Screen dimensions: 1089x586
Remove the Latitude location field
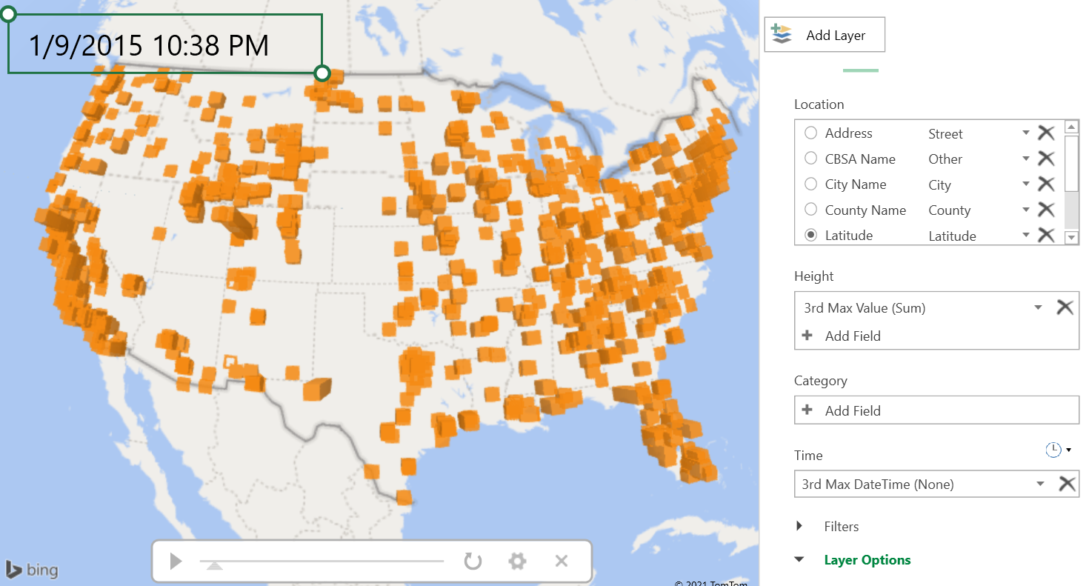point(1046,235)
